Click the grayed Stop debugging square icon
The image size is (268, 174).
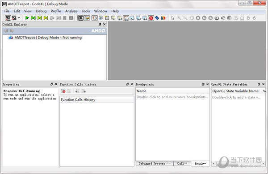(71, 18)
